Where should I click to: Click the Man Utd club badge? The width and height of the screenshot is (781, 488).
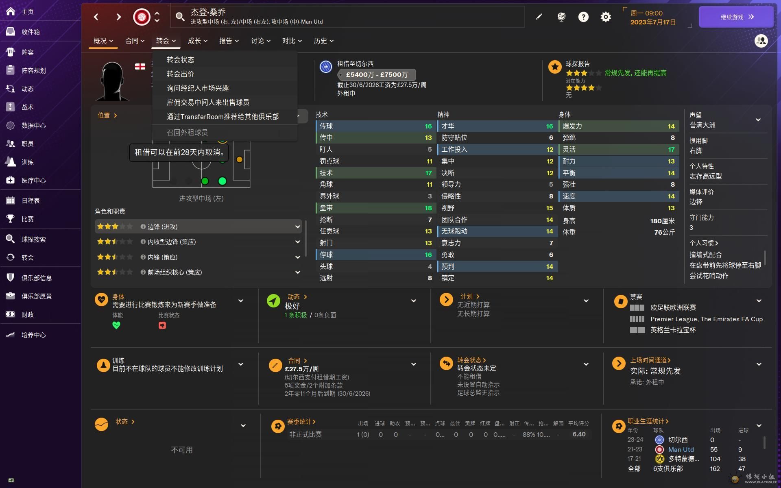click(x=142, y=17)
